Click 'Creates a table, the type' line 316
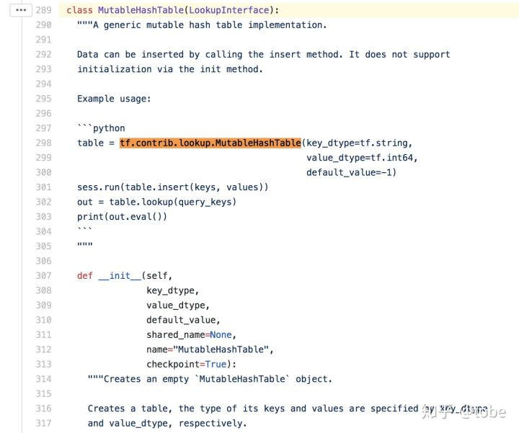519x433 pixels. 288,409
